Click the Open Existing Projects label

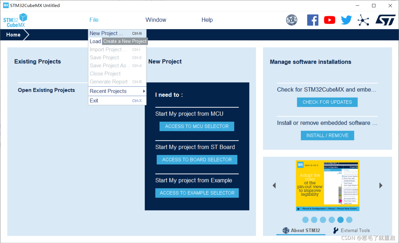pos(46,90)
